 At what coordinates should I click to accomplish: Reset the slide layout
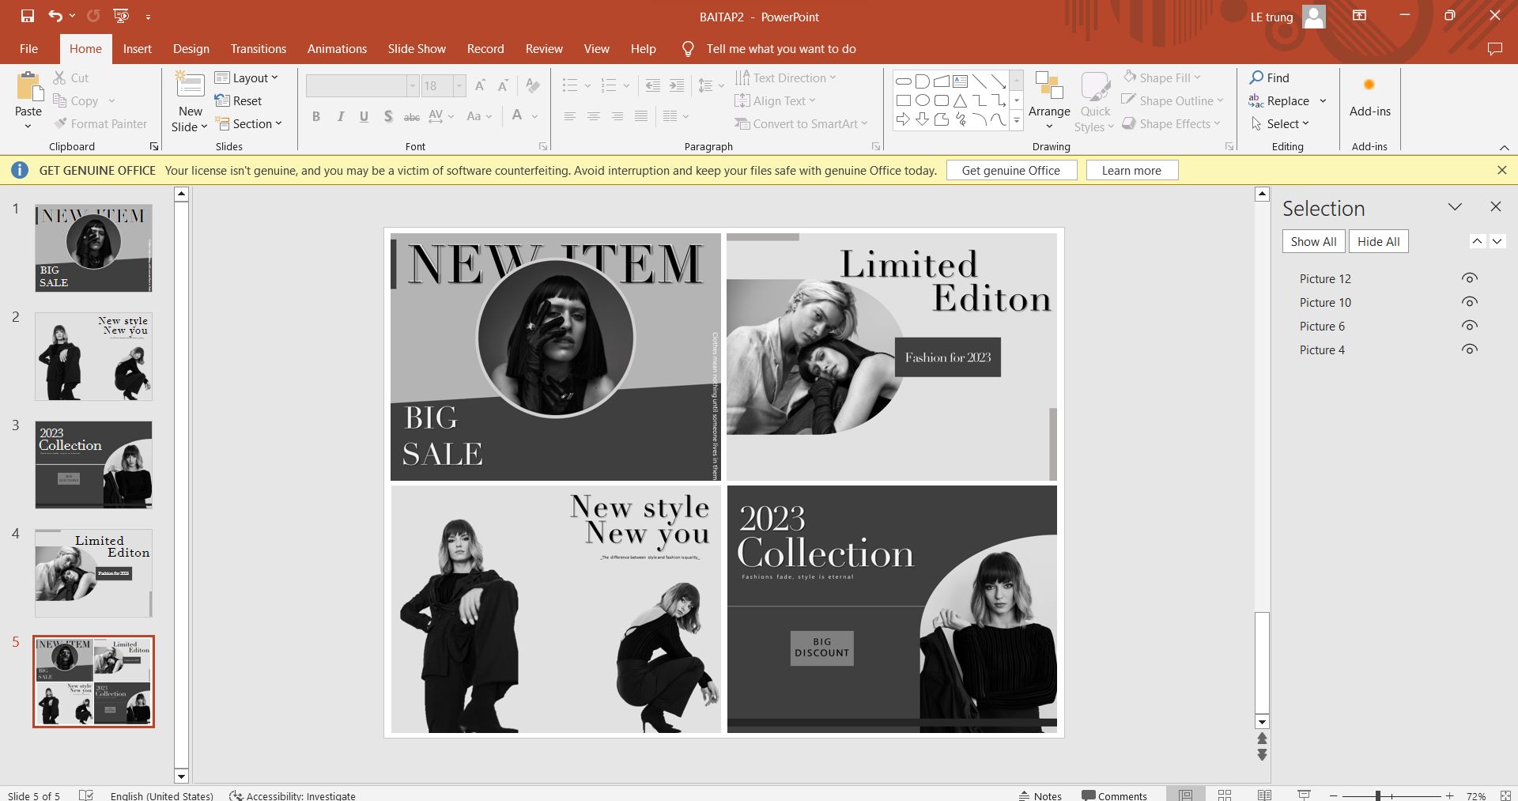pos(238,100)
